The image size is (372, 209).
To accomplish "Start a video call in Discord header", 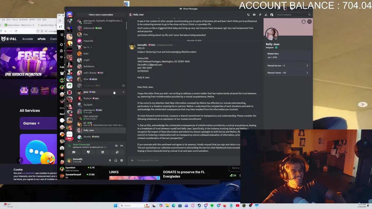I will 254,15.
